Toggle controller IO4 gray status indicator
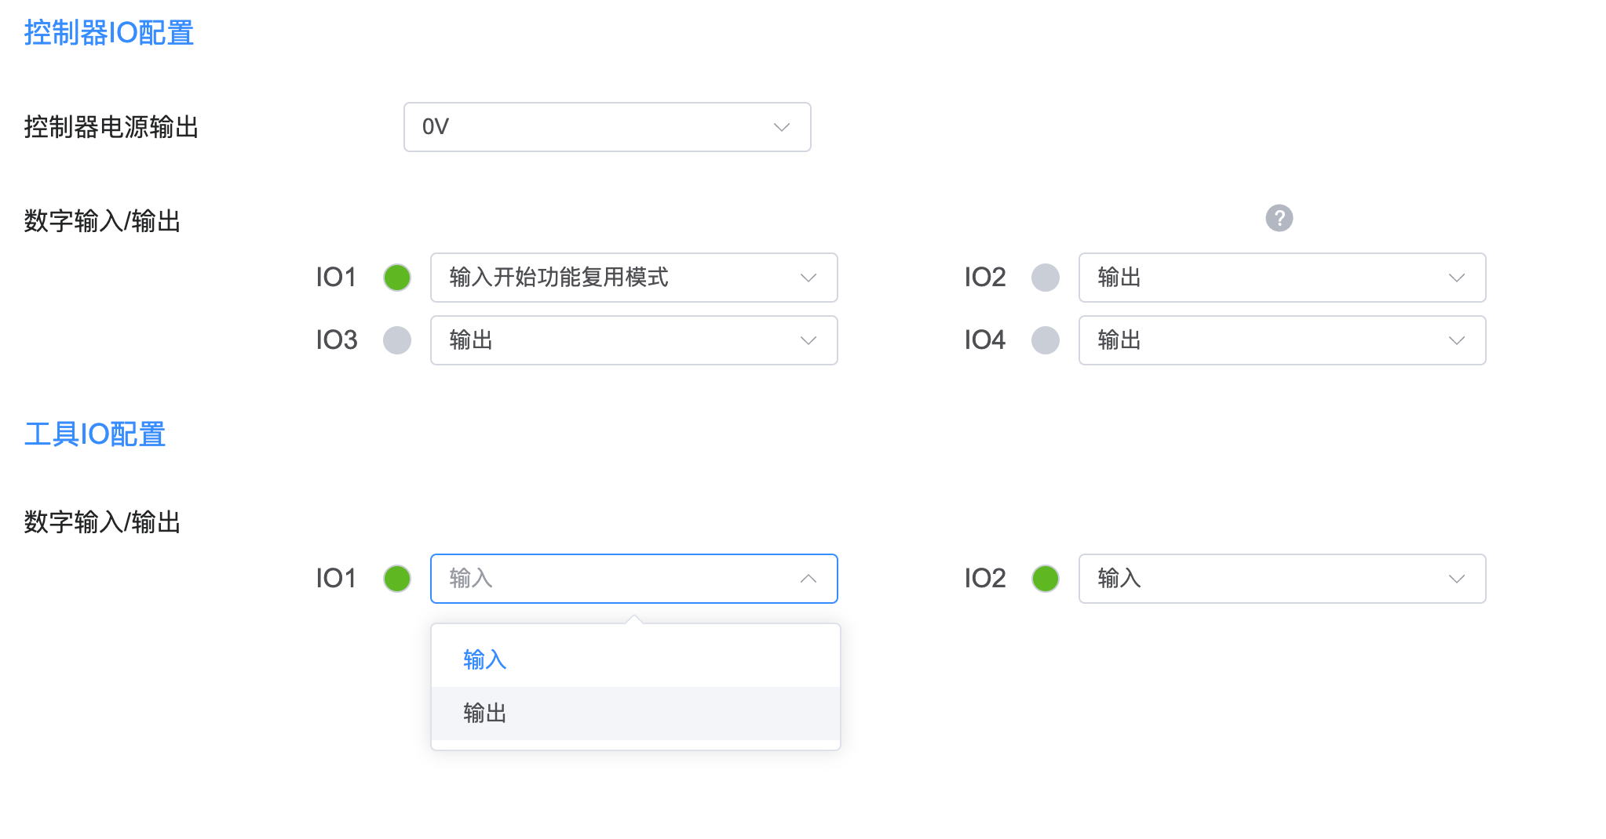Screen dimensions: 1606x839 [1045, 340]
